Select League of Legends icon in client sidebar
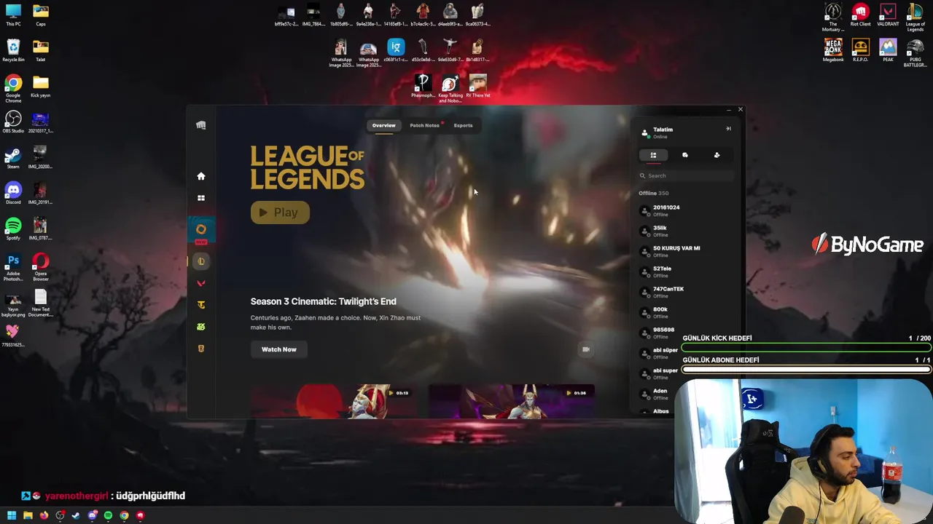Viewport: 933px width, 524px height. tap(201, 261)
